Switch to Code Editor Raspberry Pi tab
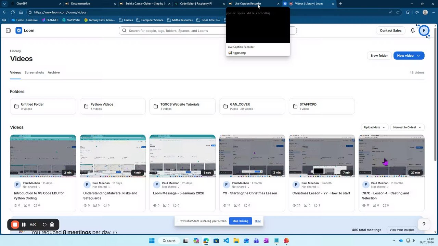The height and width of the screenshot is (246, 438). tap(200, 4)
